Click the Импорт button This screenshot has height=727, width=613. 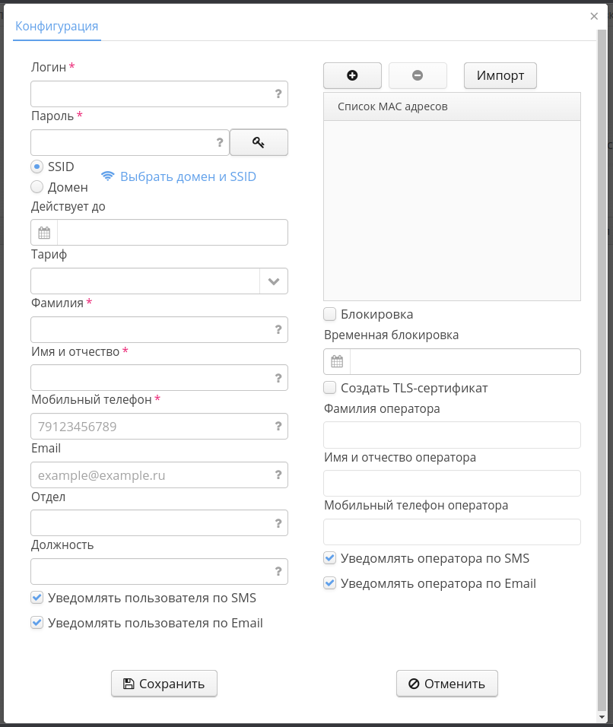point(500,75)
